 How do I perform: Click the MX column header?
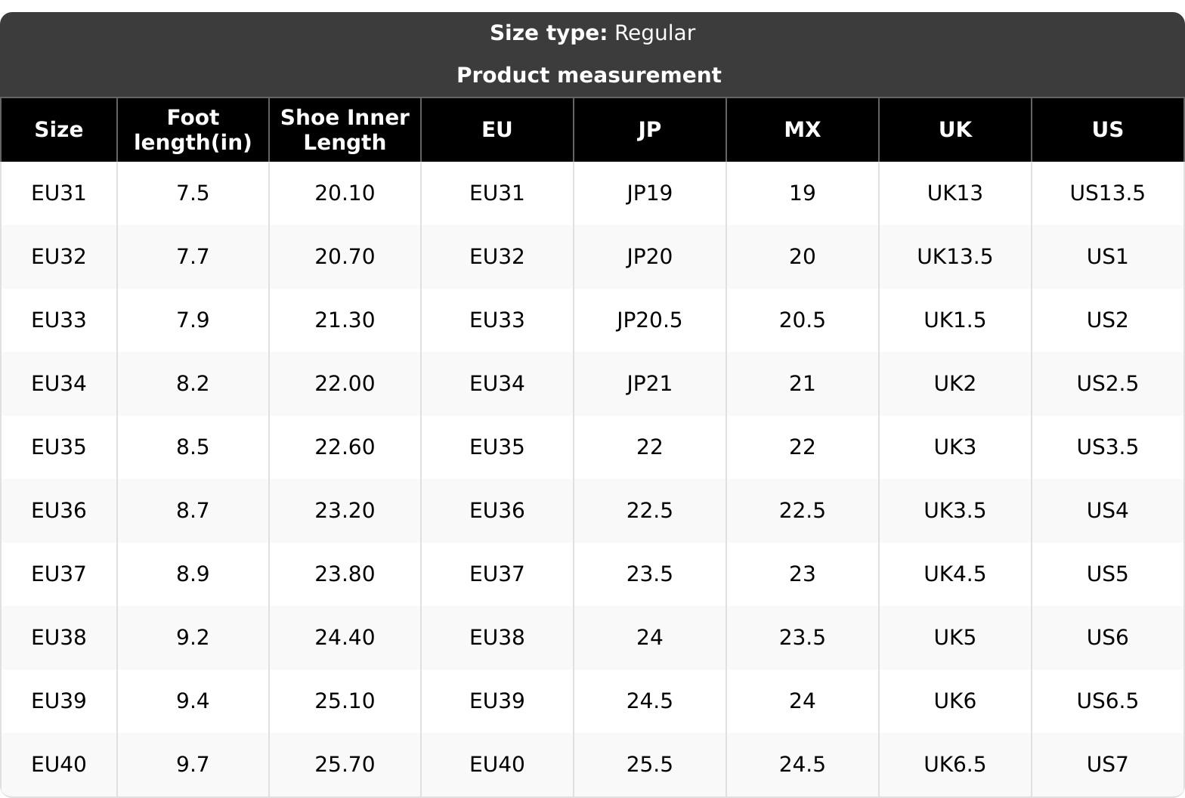802,130
